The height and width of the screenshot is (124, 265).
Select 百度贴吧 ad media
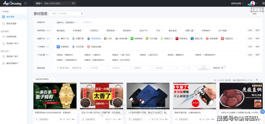63,47
